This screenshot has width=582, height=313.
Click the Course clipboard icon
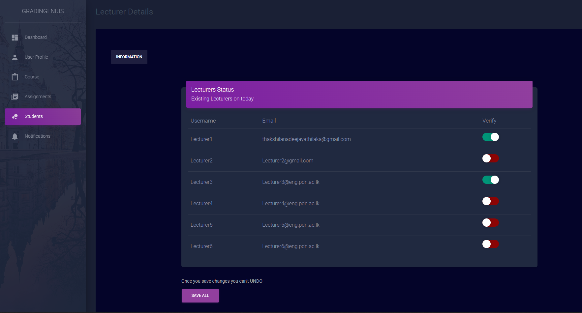coord(15,77)
